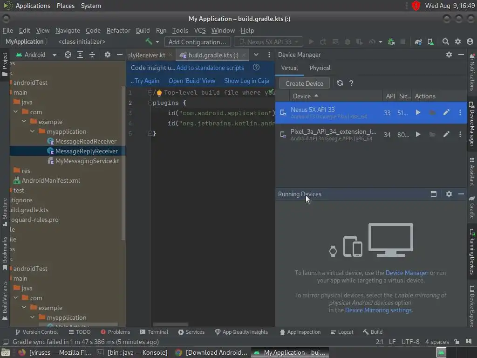Open Pixel_3a_API_34 folder icon
The image size is (477, 358).
pos(432,134)
